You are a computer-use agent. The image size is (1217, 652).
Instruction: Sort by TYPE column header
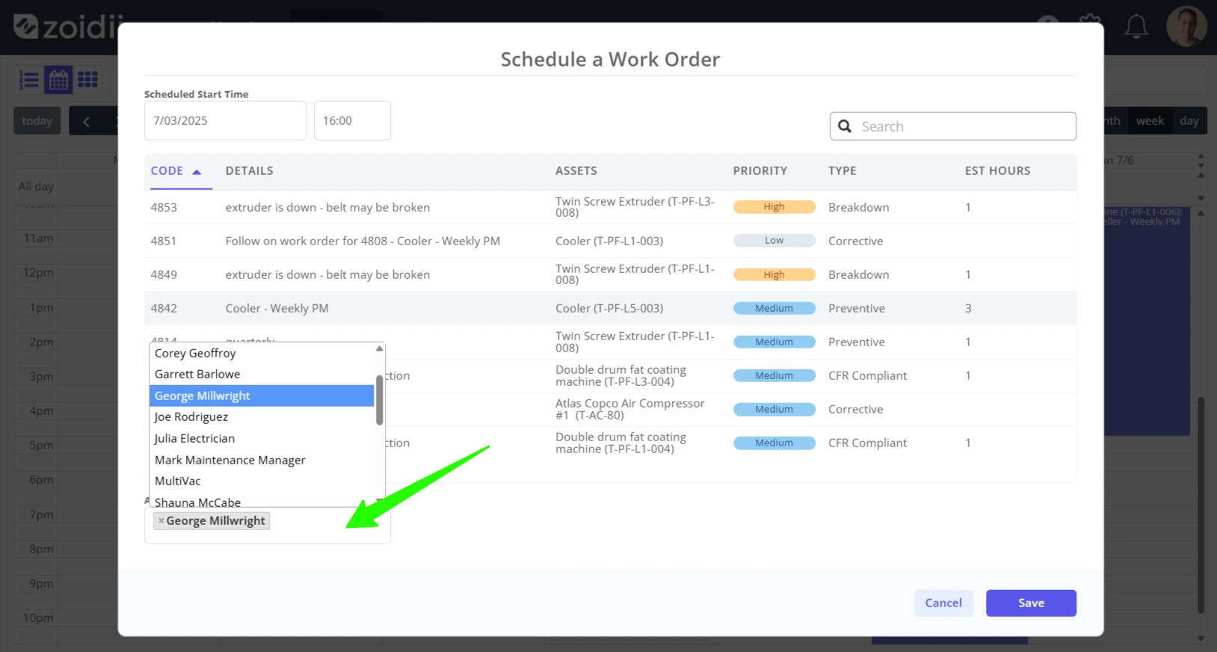click(842, 170)
